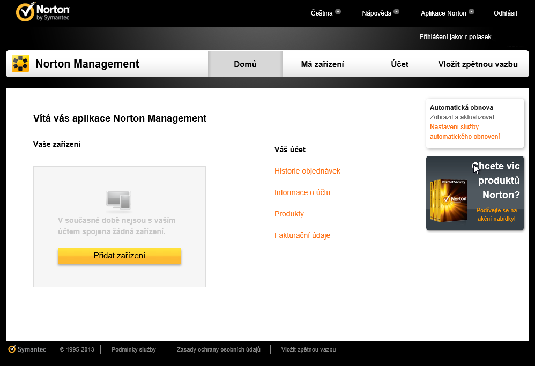Click the Symantec logo in the footer
535x366 pixels.
[x=27, y=349]
